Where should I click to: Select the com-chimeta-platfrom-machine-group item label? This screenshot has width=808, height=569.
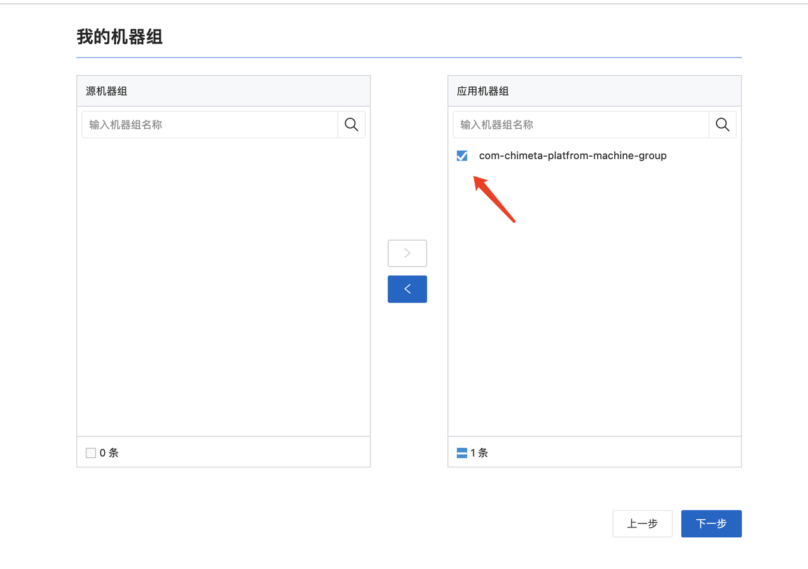pos(573,156)
